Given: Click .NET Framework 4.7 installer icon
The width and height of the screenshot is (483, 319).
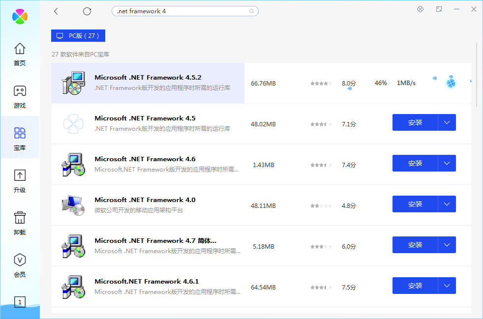Looking at the screenshot, I should (73, 246).
